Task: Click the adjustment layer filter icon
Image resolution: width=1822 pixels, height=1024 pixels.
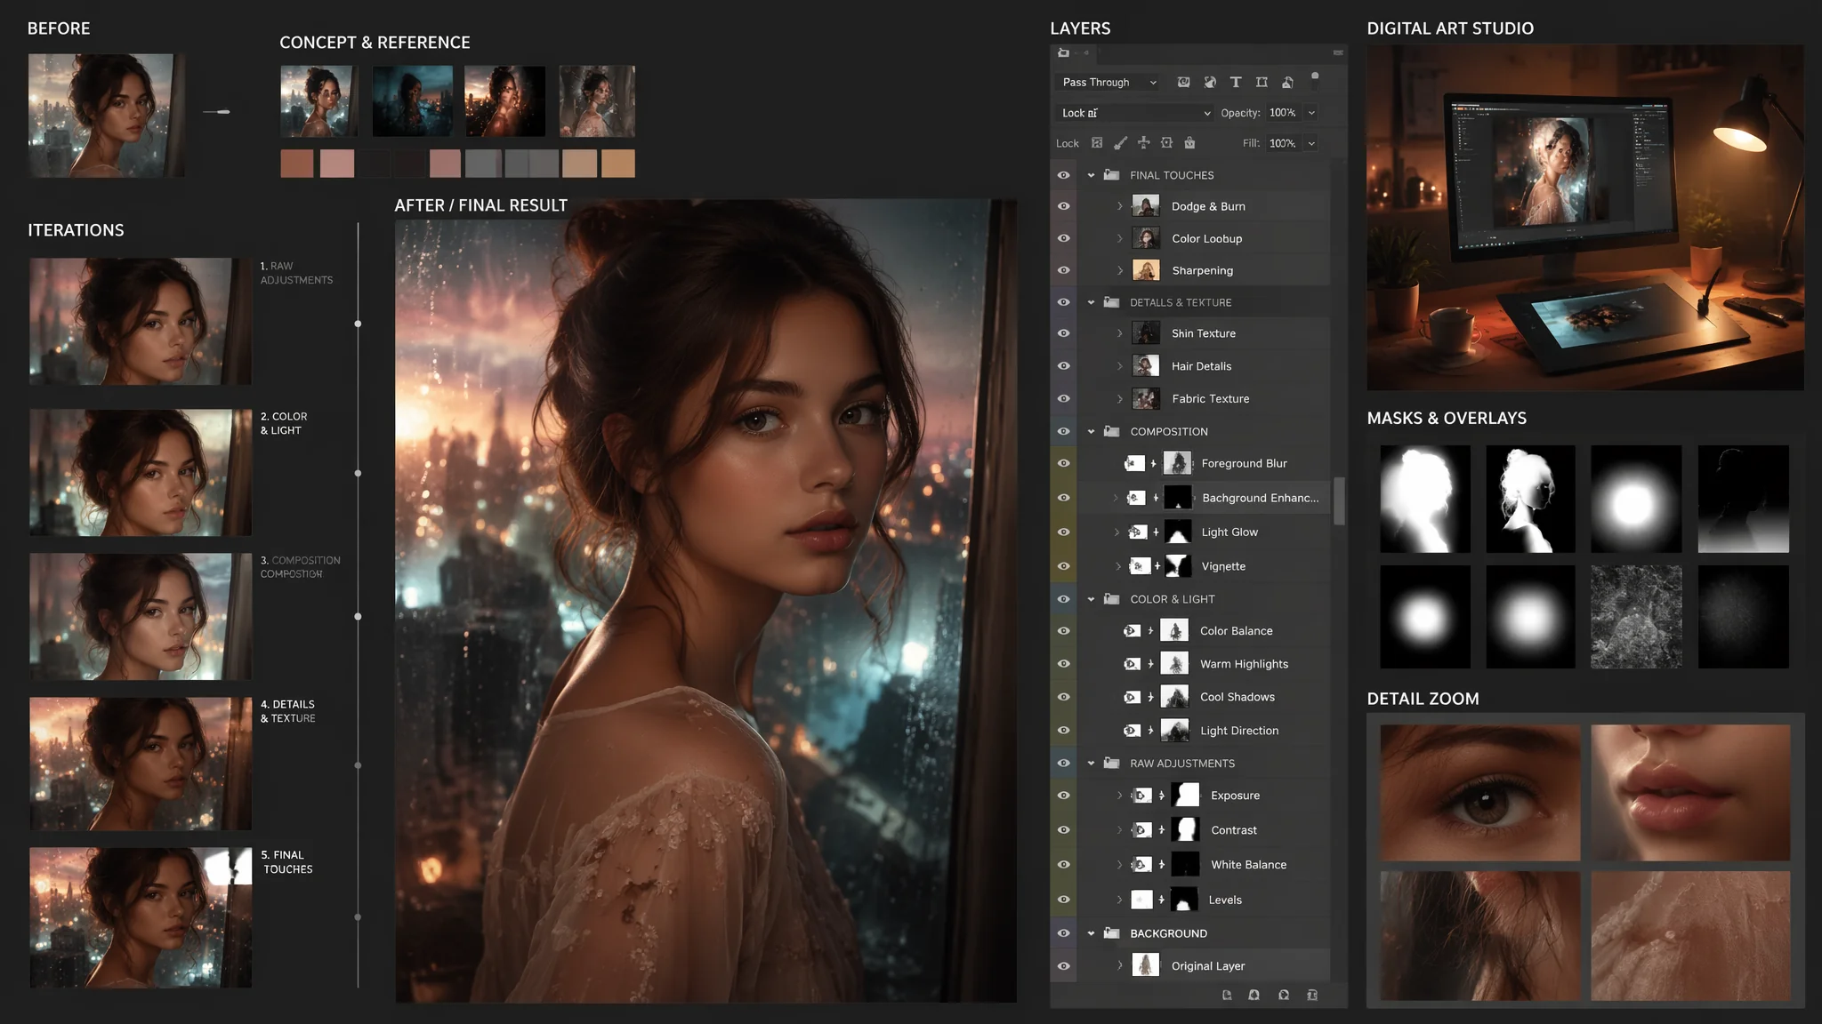Action: [1210, 82]
